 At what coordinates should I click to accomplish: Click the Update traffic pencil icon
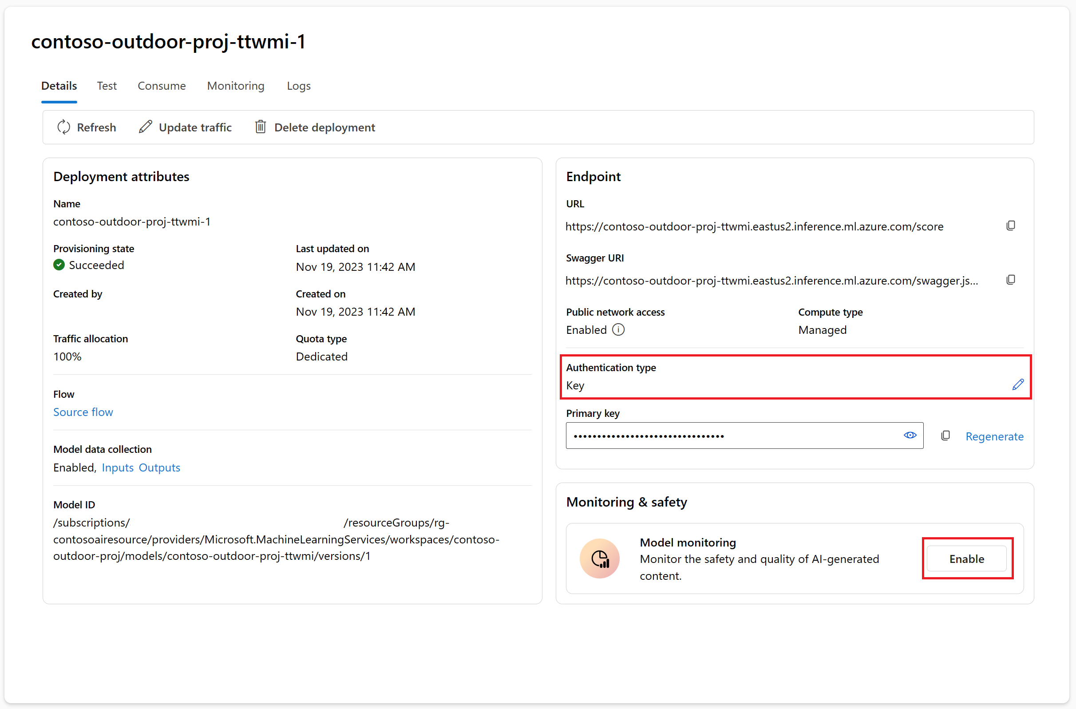[145, 127]
